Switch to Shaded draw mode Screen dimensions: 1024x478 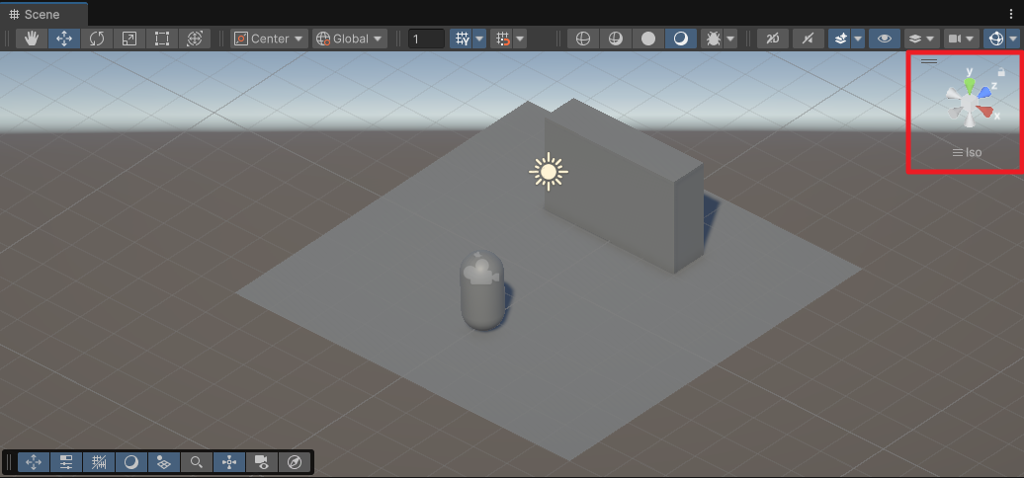pyautogui.click(x=680, y=39)
